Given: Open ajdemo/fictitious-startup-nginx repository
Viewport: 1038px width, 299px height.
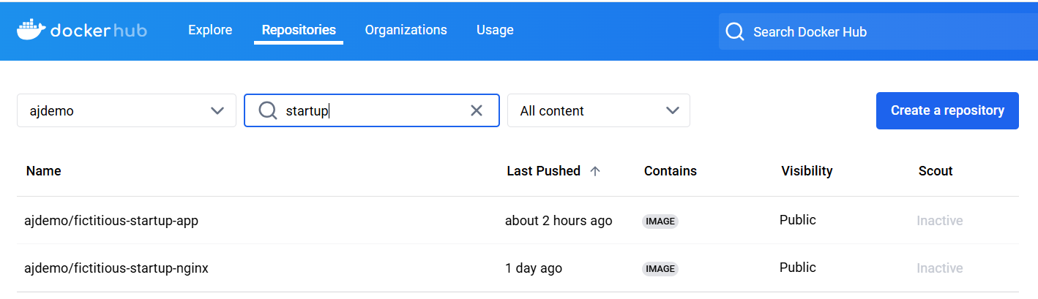Looking at the screenshot, I should (116, 268).
